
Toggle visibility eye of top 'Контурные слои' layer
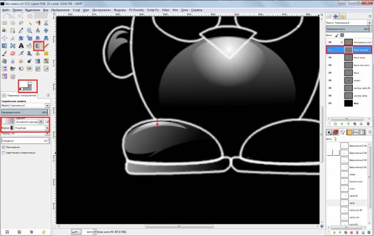(330, 42)
